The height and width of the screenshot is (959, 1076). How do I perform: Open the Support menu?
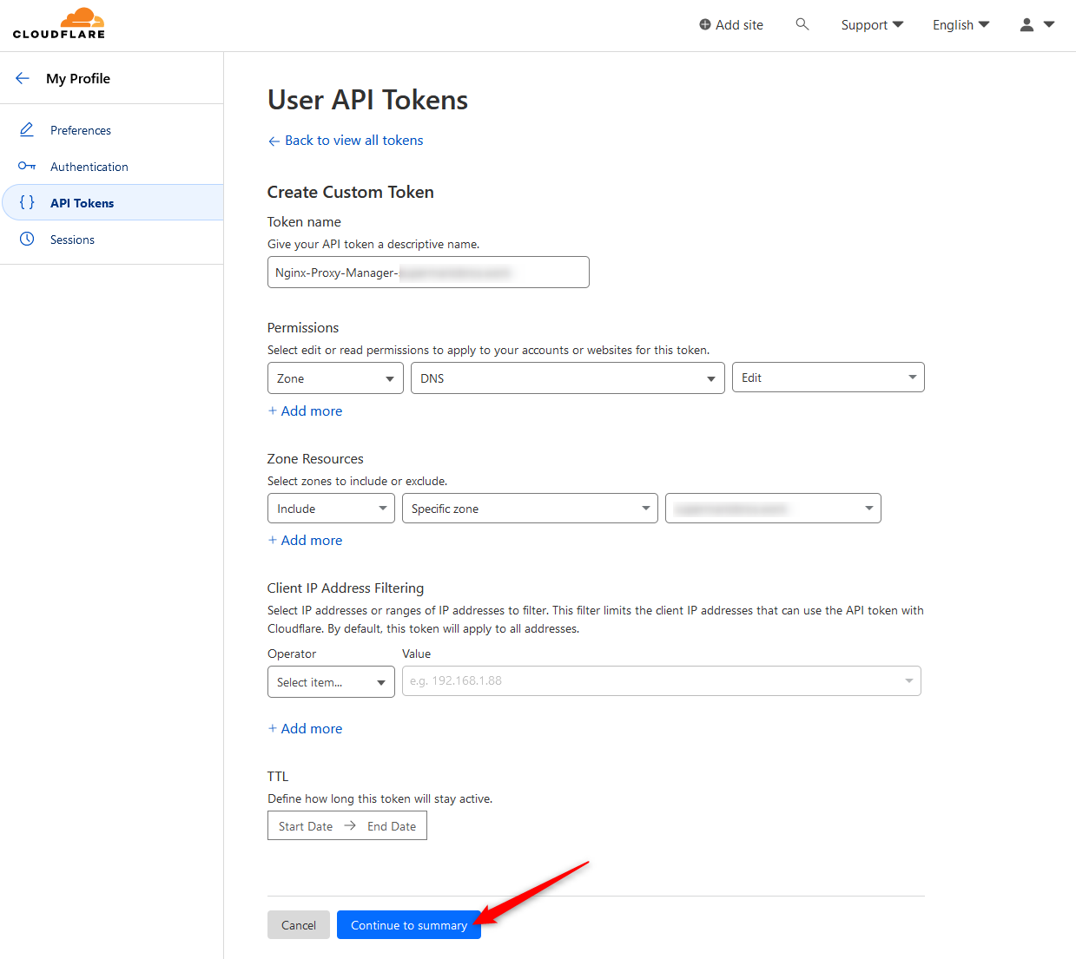(871, 25)
